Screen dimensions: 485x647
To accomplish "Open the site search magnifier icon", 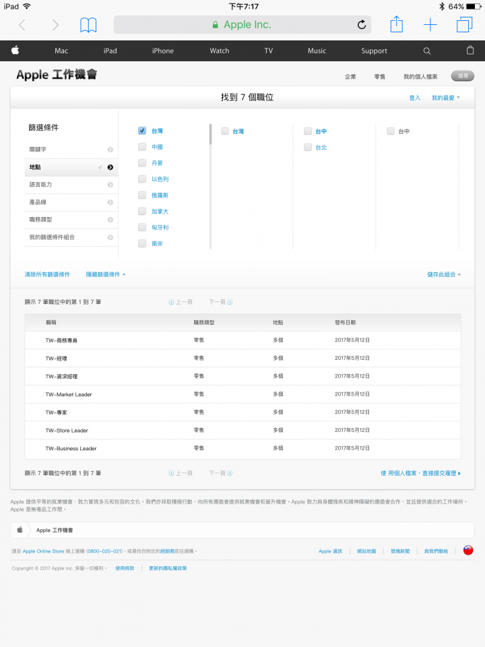I will click(427, 51).
